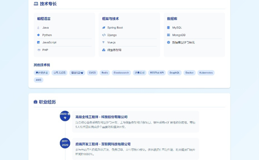Click the Kubernetes tag

coord(206,73)
